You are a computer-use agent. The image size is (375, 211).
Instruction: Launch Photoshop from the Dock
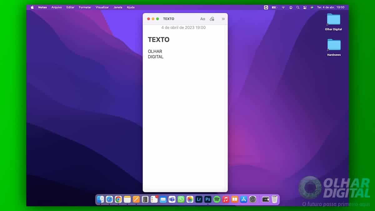208,199
